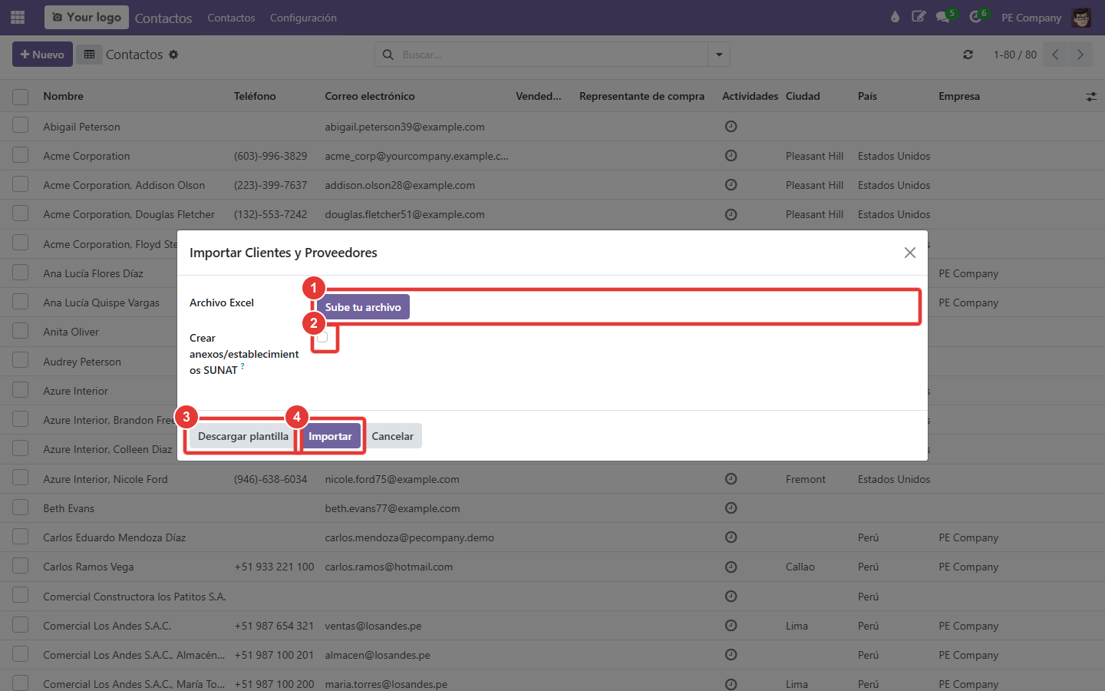This screenshot has width=1105, height=691.
Task: Click ventas@losandes.pe email cell
Action: coord(373,626)
